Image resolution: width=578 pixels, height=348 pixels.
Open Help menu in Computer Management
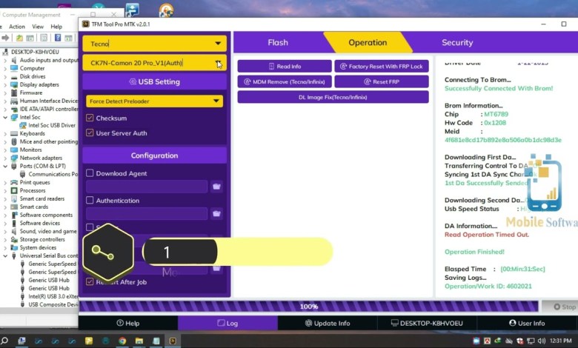tap(56, 27)
